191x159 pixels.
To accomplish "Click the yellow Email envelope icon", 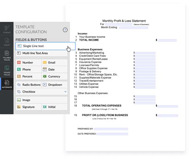I will tap(45, 62).
